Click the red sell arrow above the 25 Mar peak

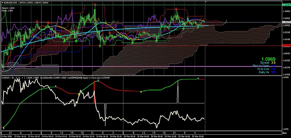click(x=176, y=9)
